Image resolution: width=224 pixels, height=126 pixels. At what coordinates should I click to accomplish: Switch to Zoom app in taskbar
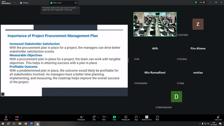tap(31, 124)
